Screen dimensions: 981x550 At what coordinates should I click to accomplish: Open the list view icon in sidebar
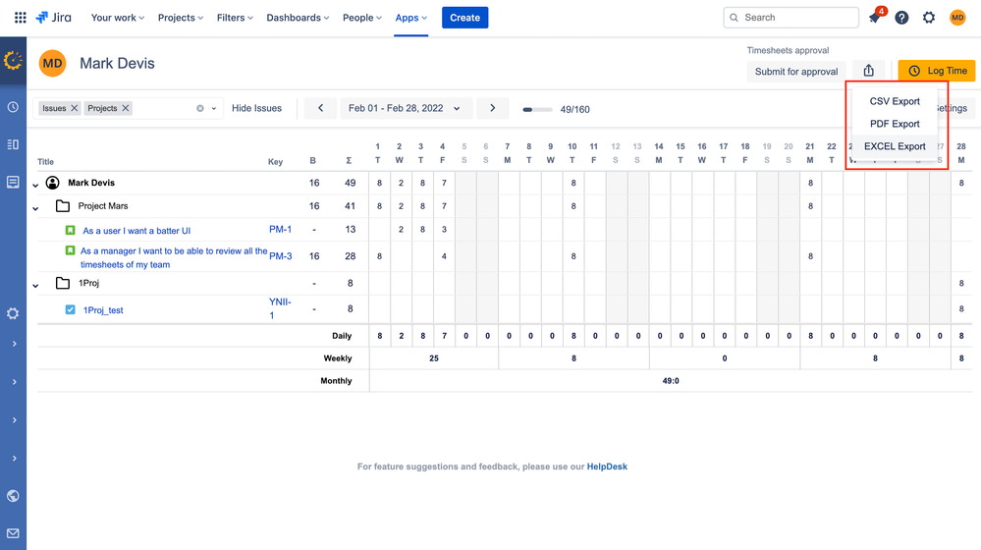pyautogui.click(x=13, y=144)
